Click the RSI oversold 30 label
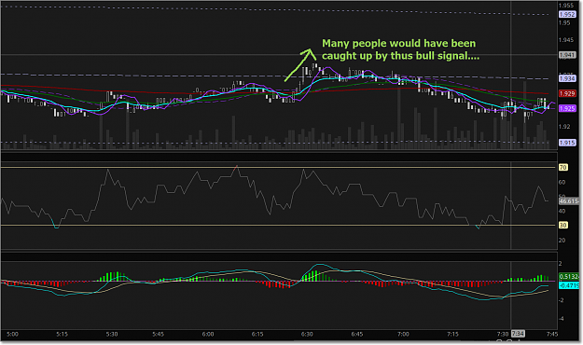 [562, 226]
